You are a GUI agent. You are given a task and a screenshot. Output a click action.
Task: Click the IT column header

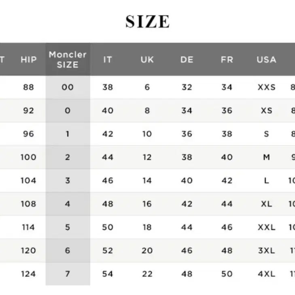tap(108, 59)
